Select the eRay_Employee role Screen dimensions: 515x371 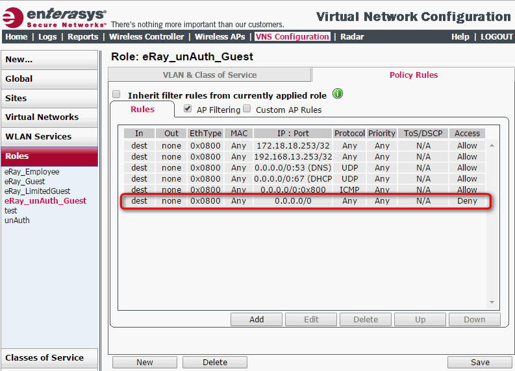[32, 172]
